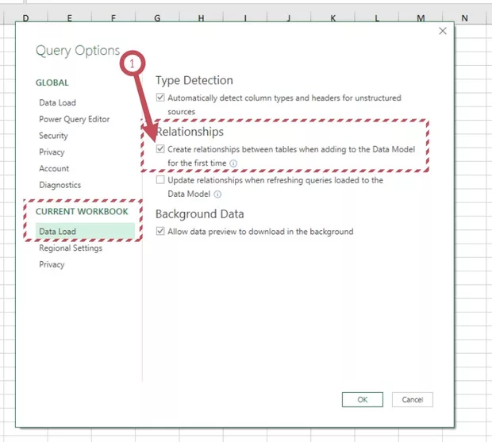Open Account settings

pos(54,168)
